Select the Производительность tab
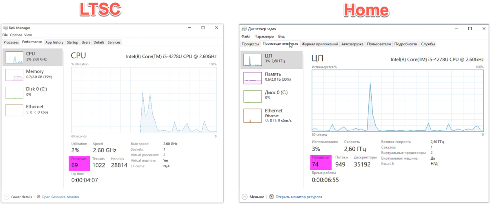Viewport: 490px width, 204px height. 280,44
